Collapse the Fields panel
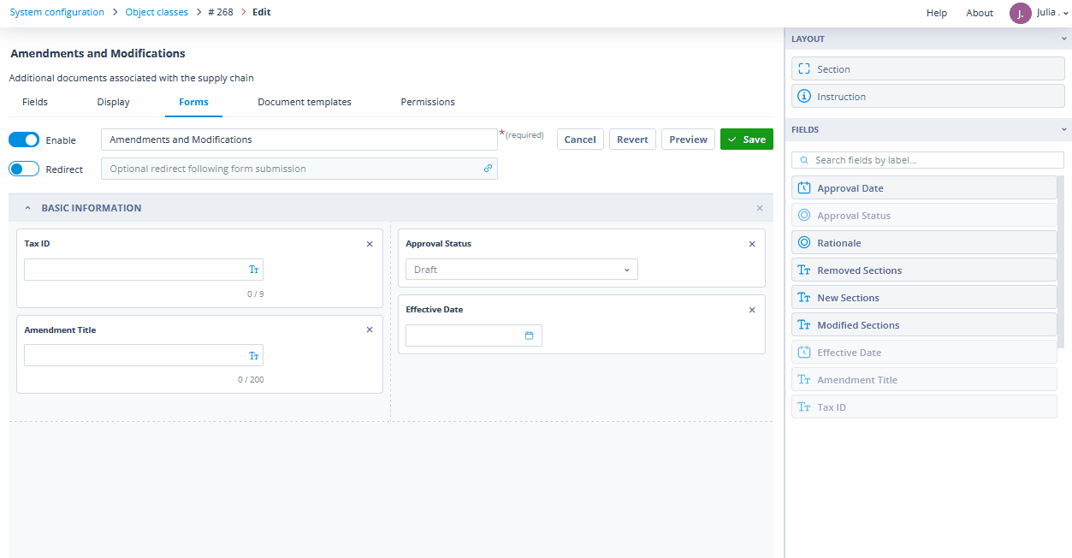 pos(1064,129)
